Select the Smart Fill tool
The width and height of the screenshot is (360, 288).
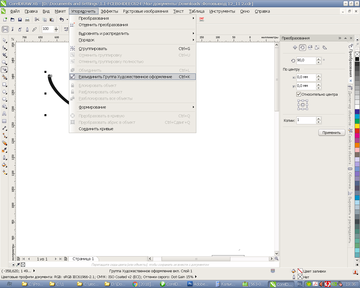(4, 77)
